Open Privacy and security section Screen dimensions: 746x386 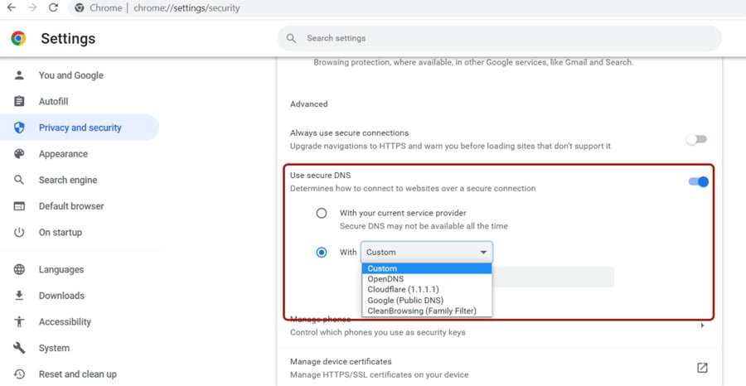point(80,128)
